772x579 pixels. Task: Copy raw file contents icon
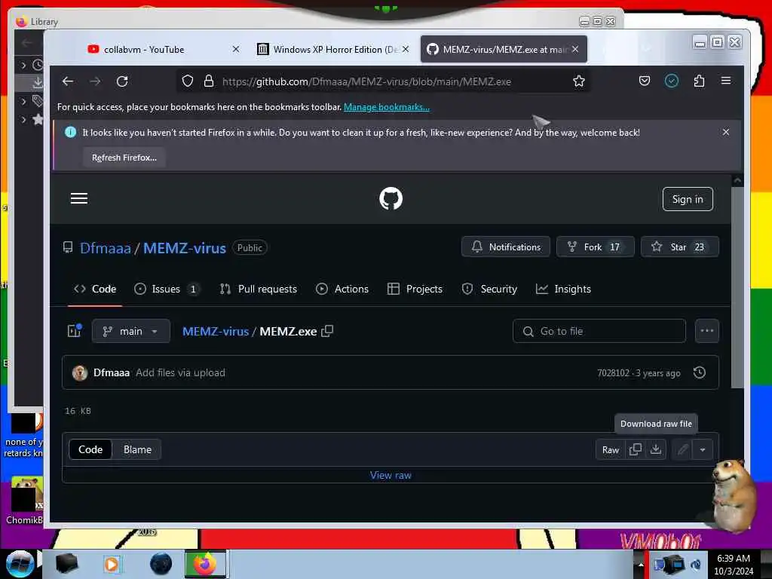click(635, 449)
